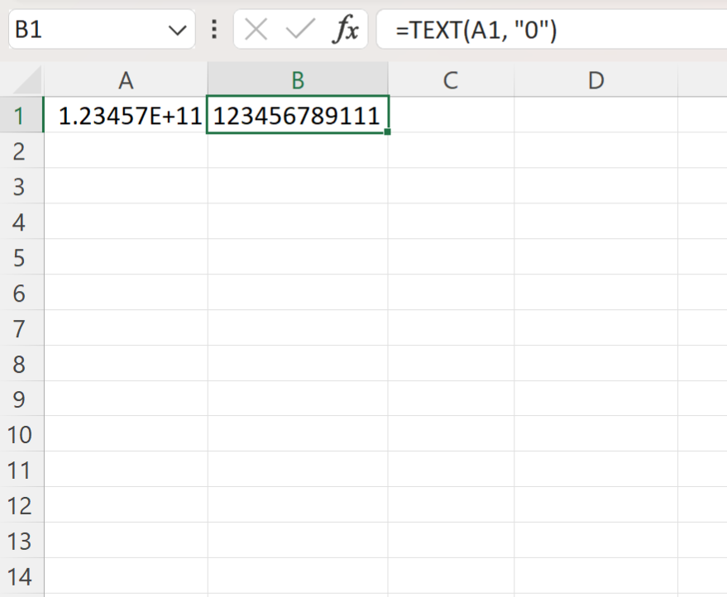The height and width of the screenshot is (597, 727).
Task: Select row 9 header
Action: pos(22,399)
